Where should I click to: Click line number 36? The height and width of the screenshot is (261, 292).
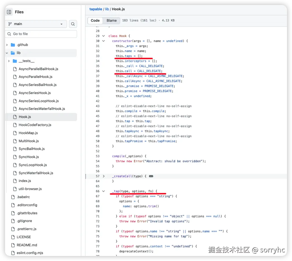[98, 71]
